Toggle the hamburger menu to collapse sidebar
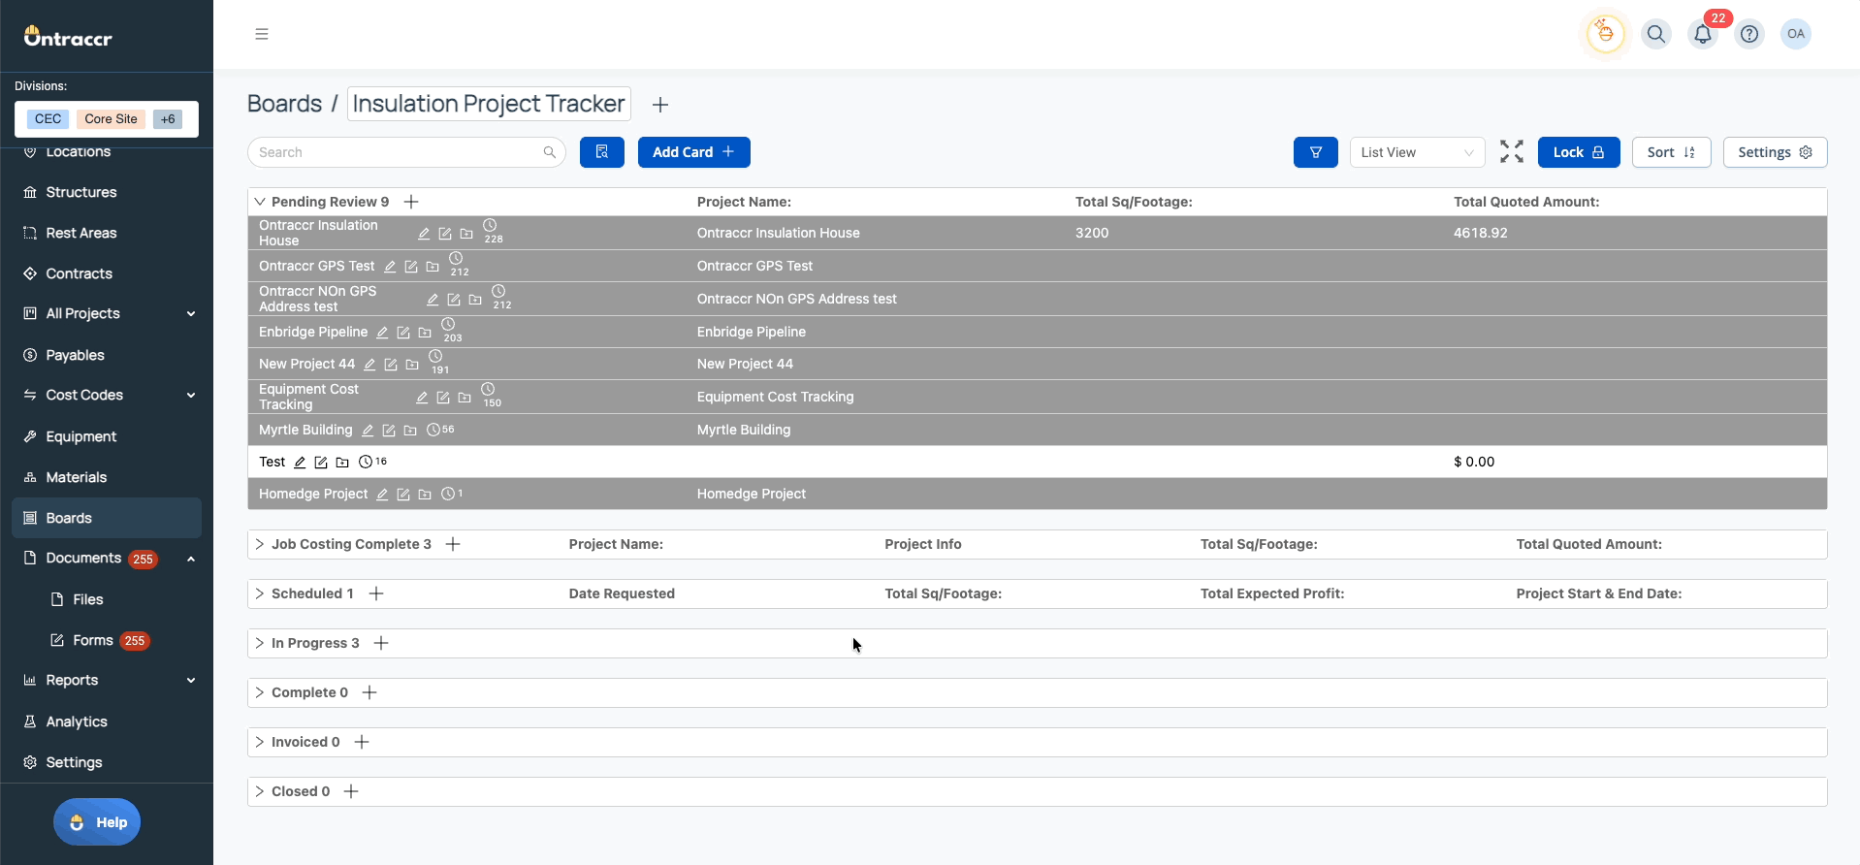Screen dimensions: 1860x865 pos(262,34)
